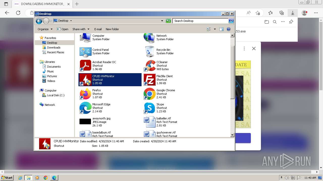Select the guyhowever.rtf file icon

149,133
